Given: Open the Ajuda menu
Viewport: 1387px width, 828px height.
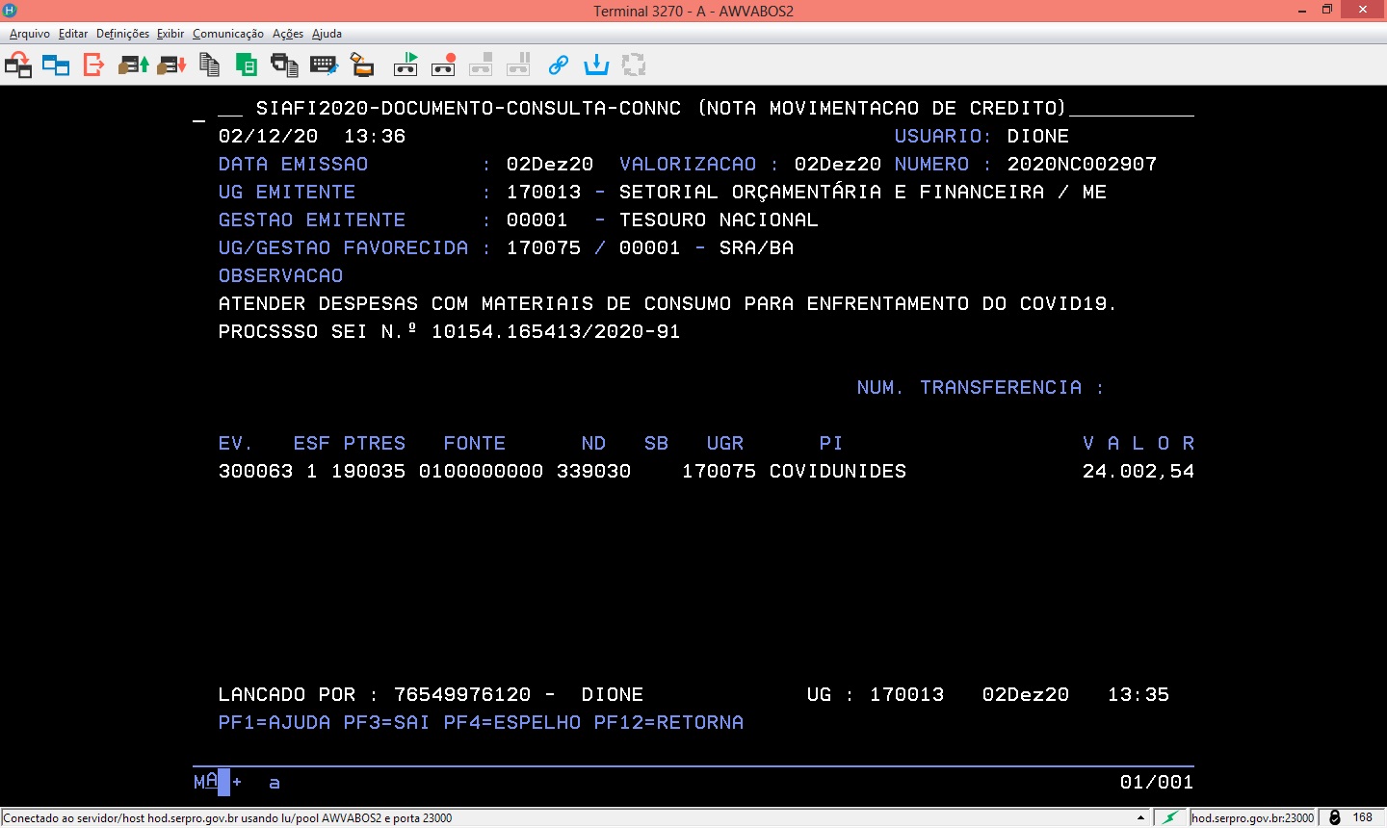Looking at the screenshot, I should [x=327, y=34].
